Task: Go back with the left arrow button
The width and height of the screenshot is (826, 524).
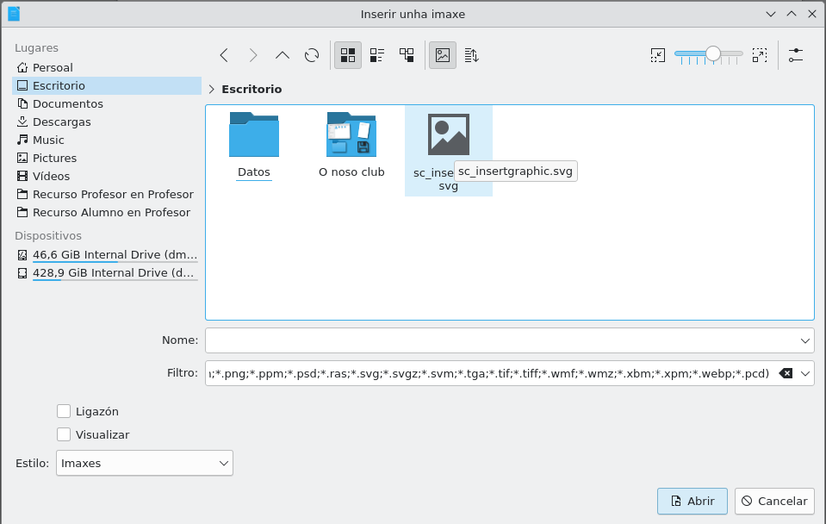Action: (x=224, y=55)
